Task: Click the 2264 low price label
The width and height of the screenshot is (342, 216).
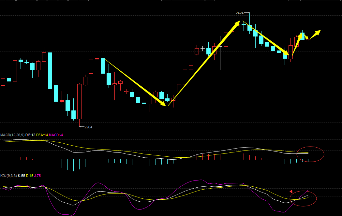Action: pos(88,127)
